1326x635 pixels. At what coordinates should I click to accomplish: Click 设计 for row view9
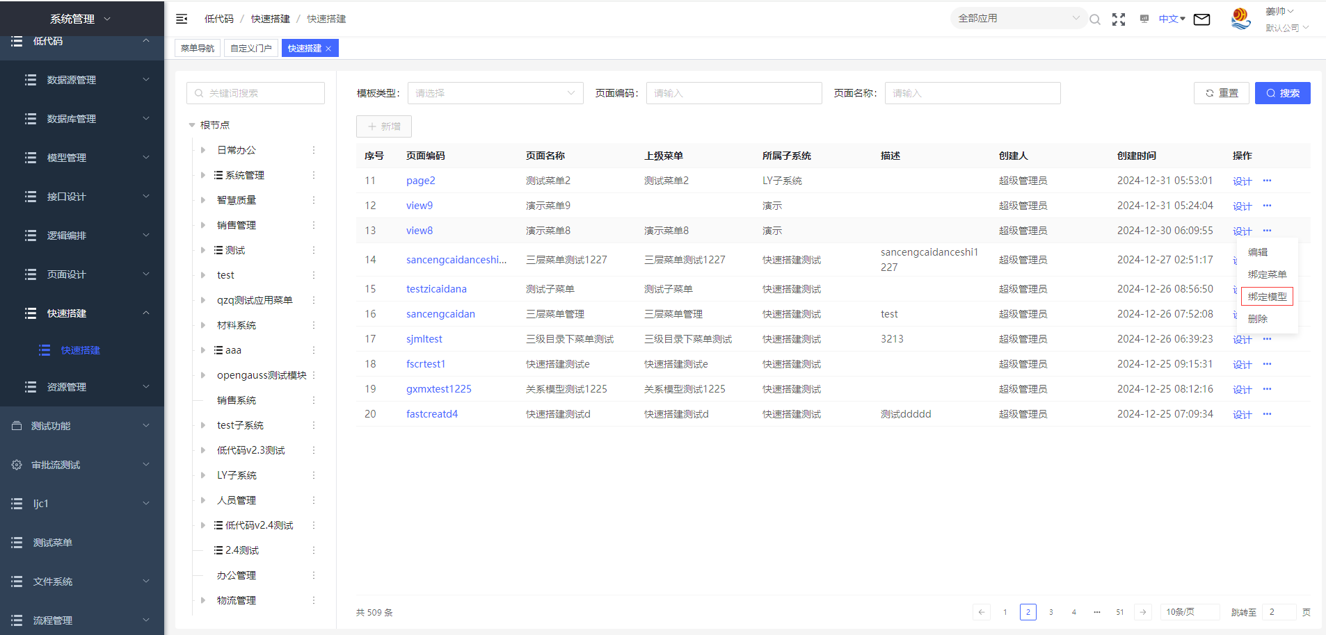pyautogui.click(x=1242, y=206)
